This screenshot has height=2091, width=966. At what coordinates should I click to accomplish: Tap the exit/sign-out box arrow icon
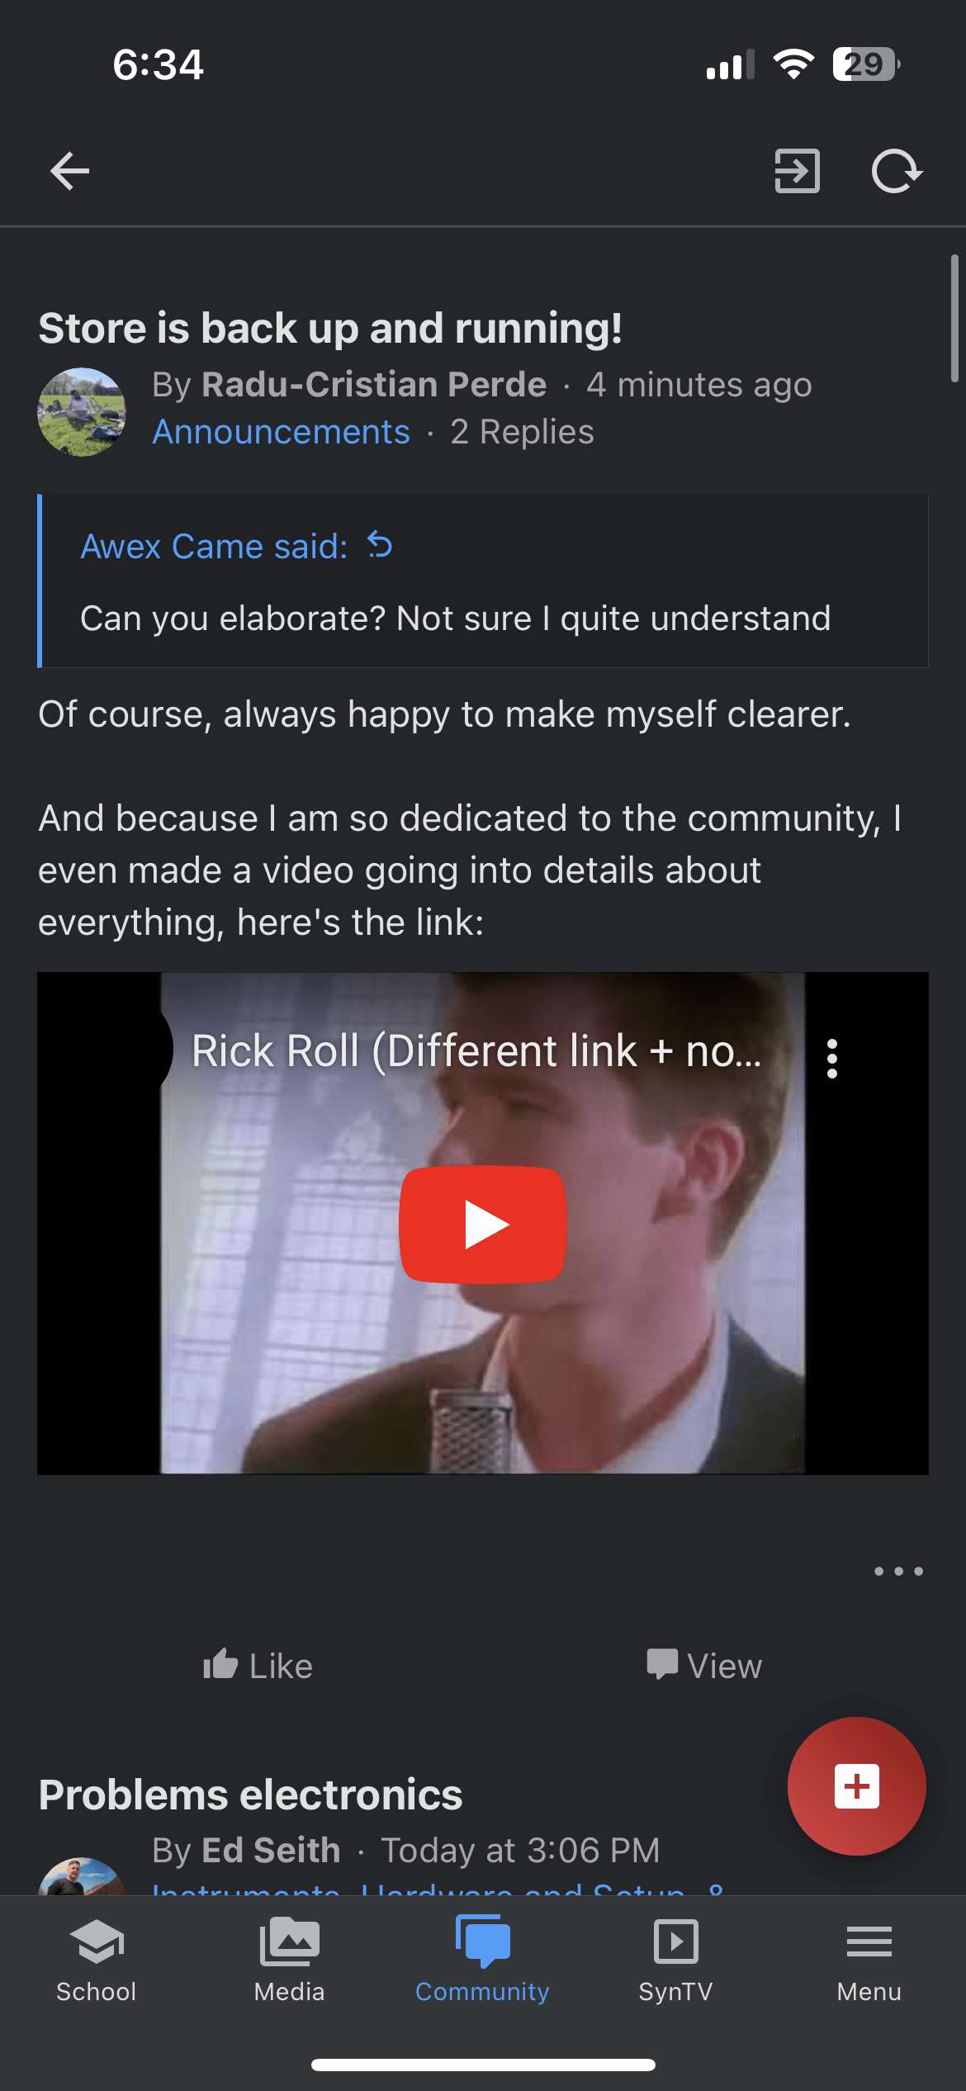[797, 171]
